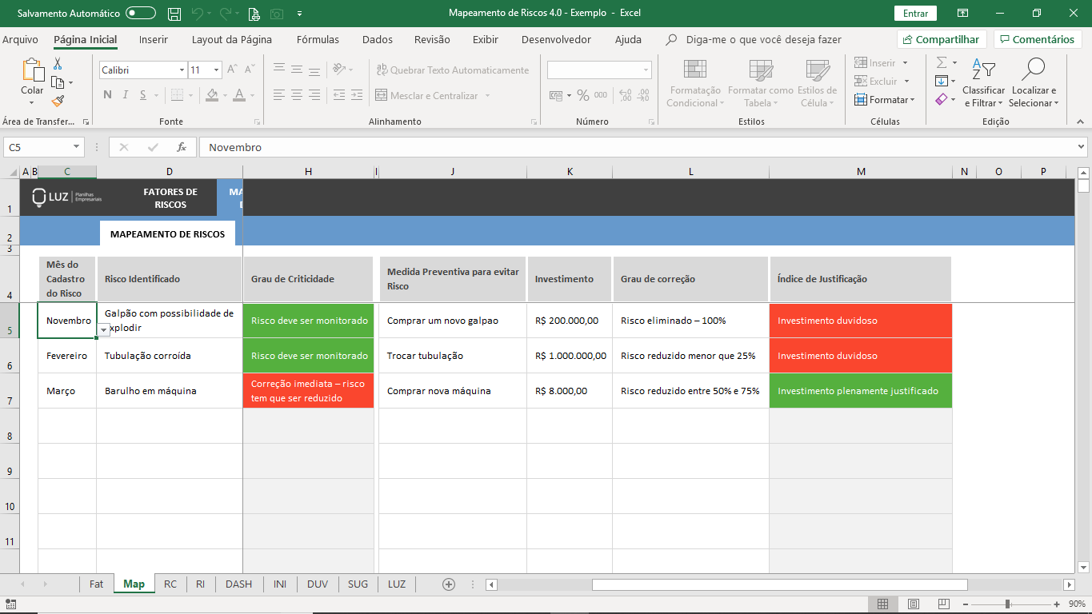Open the Fórmulas ribbon tab
This screenshot has width=1092, height=614.
click(x=318, y=39)
